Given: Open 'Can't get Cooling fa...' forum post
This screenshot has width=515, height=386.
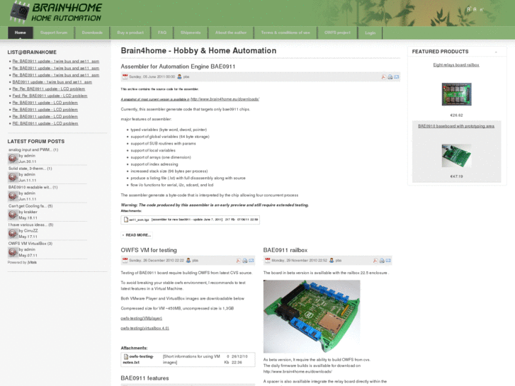Looking at the screenshot, I should (x=30, y=206).
